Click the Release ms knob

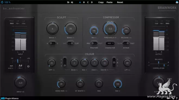(x=126, y=31)
